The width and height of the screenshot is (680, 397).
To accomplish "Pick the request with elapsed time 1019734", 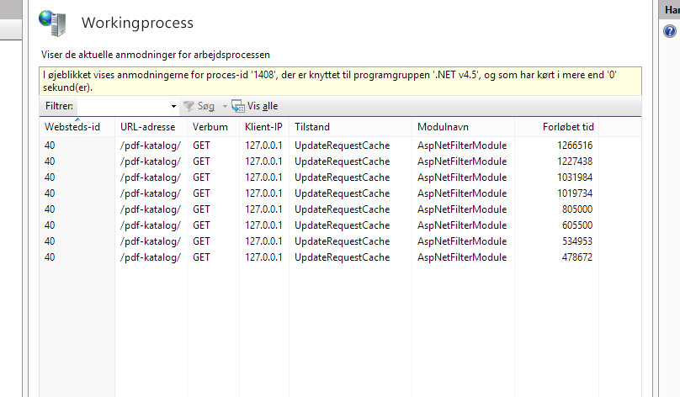I will 320,193.
